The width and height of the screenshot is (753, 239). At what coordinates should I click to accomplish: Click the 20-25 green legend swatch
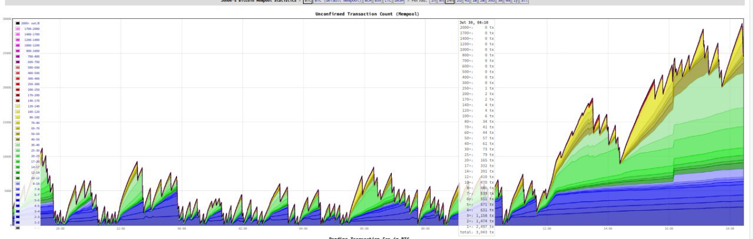point(18,156)
